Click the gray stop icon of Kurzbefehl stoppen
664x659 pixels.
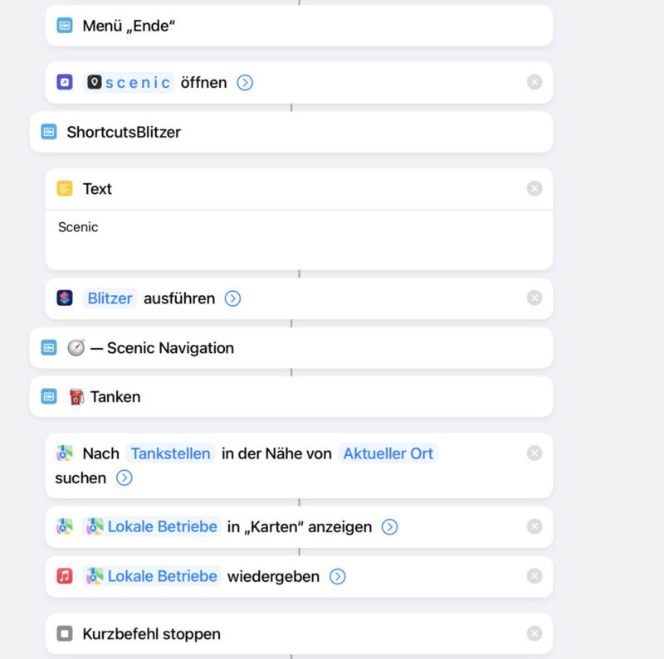(65, 634)
